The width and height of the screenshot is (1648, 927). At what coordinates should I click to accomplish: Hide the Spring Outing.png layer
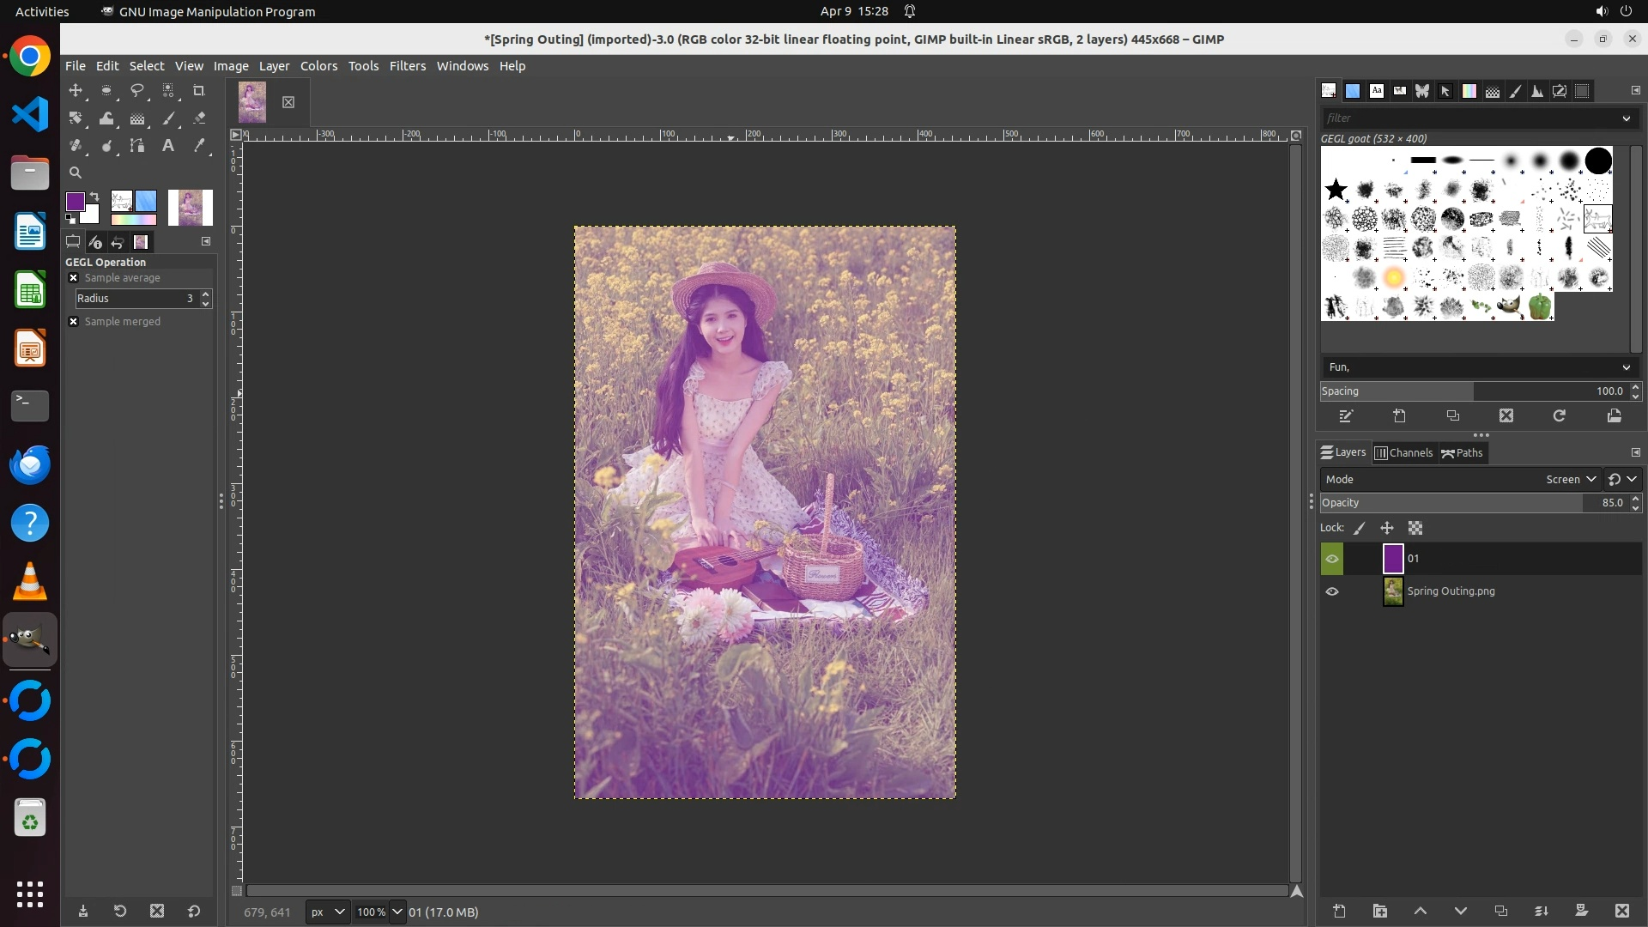click(x=1332, y=591)
